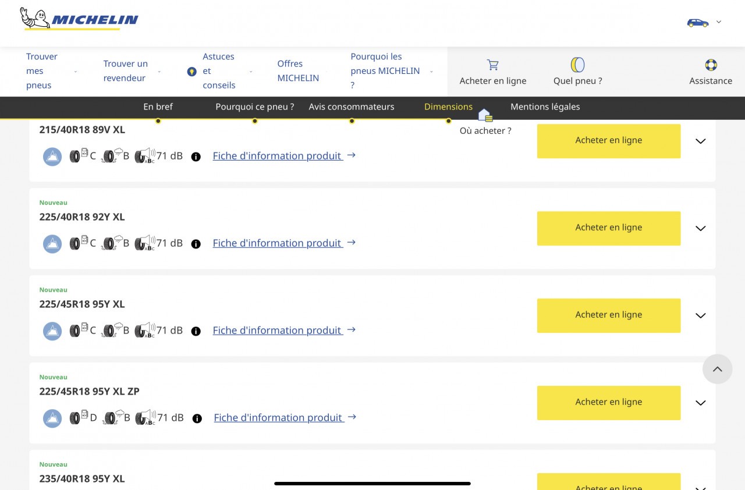
Task: Click wet grip icon on 225/40R18 row
Action: pos(112,243)
